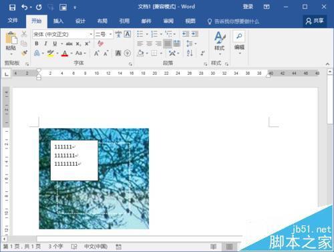Click the sort A-Z icon
The width and height of the screenshot is (334, 252).
click(x=190, y=53)
